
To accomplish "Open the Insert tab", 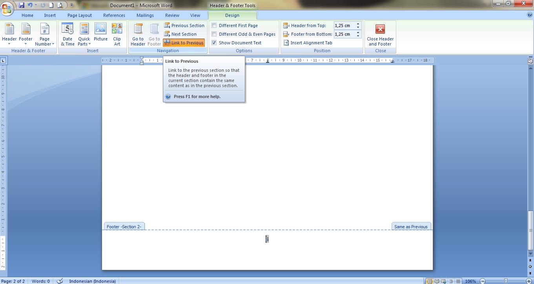I will click(50, 15).
